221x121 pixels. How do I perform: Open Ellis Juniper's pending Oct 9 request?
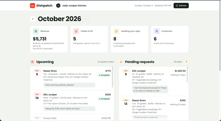[x=154, y=81]
